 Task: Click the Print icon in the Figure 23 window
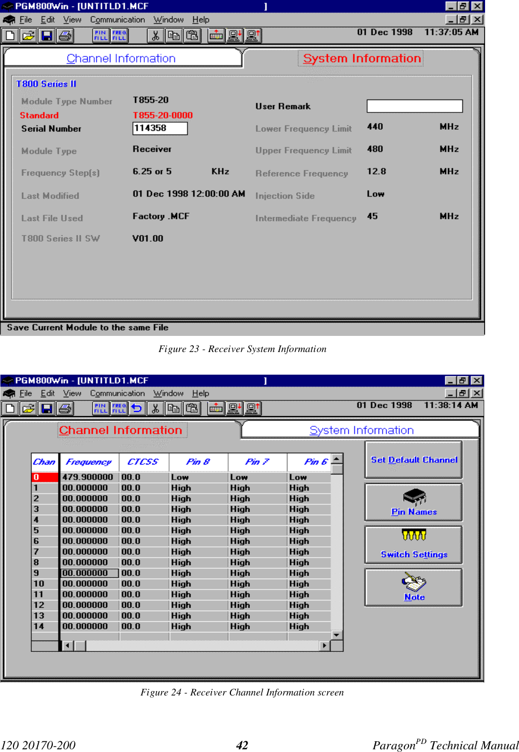coord(65,36)
